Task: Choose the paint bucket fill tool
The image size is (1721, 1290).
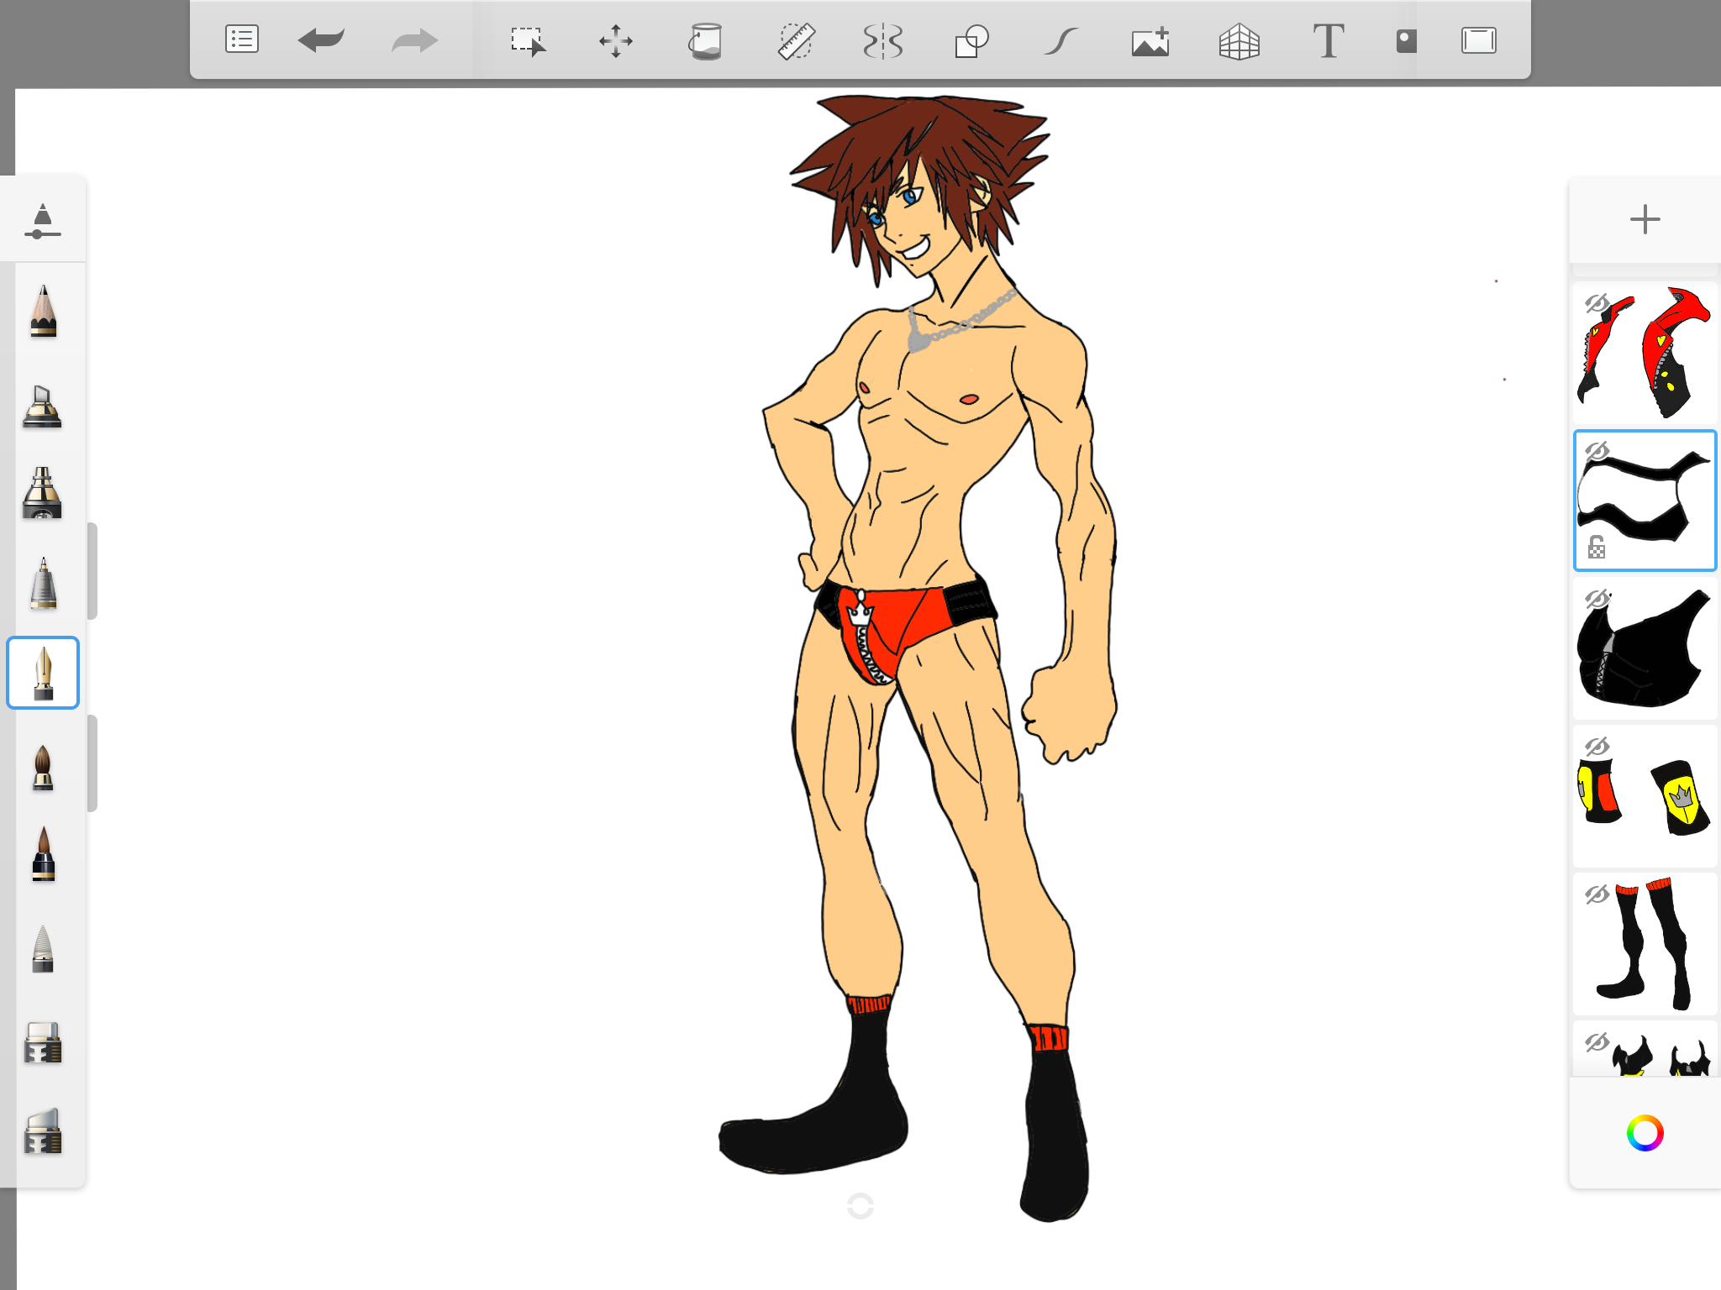Action: (705, 40)
